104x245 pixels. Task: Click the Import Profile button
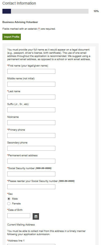[11, 37]
